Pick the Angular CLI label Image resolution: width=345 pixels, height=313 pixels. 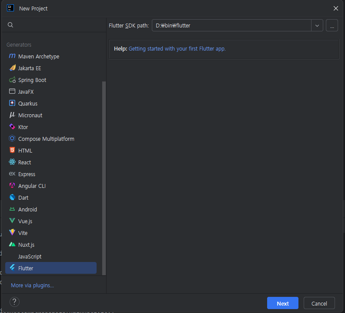[x=32, y=186]
